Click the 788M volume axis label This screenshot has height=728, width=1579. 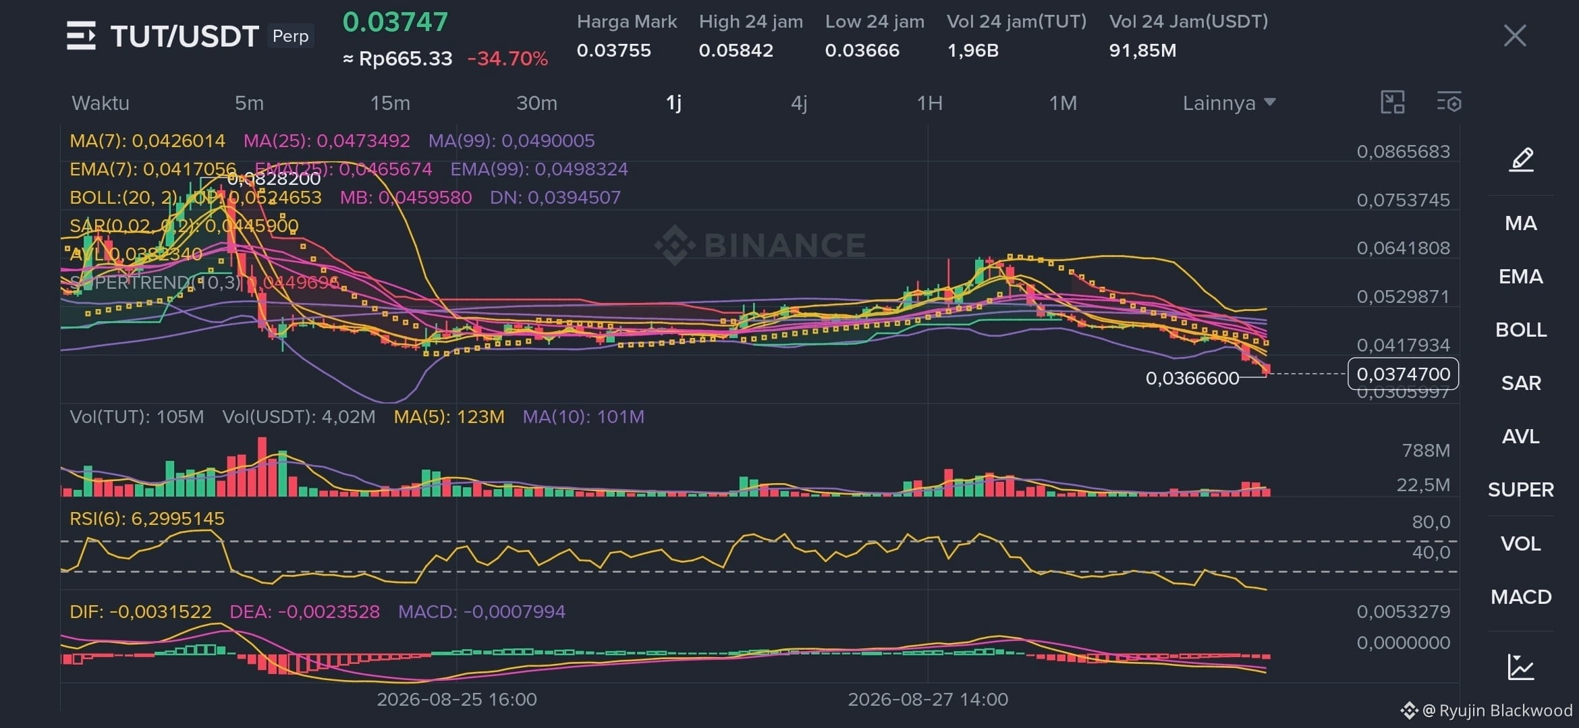[1426, 451]
